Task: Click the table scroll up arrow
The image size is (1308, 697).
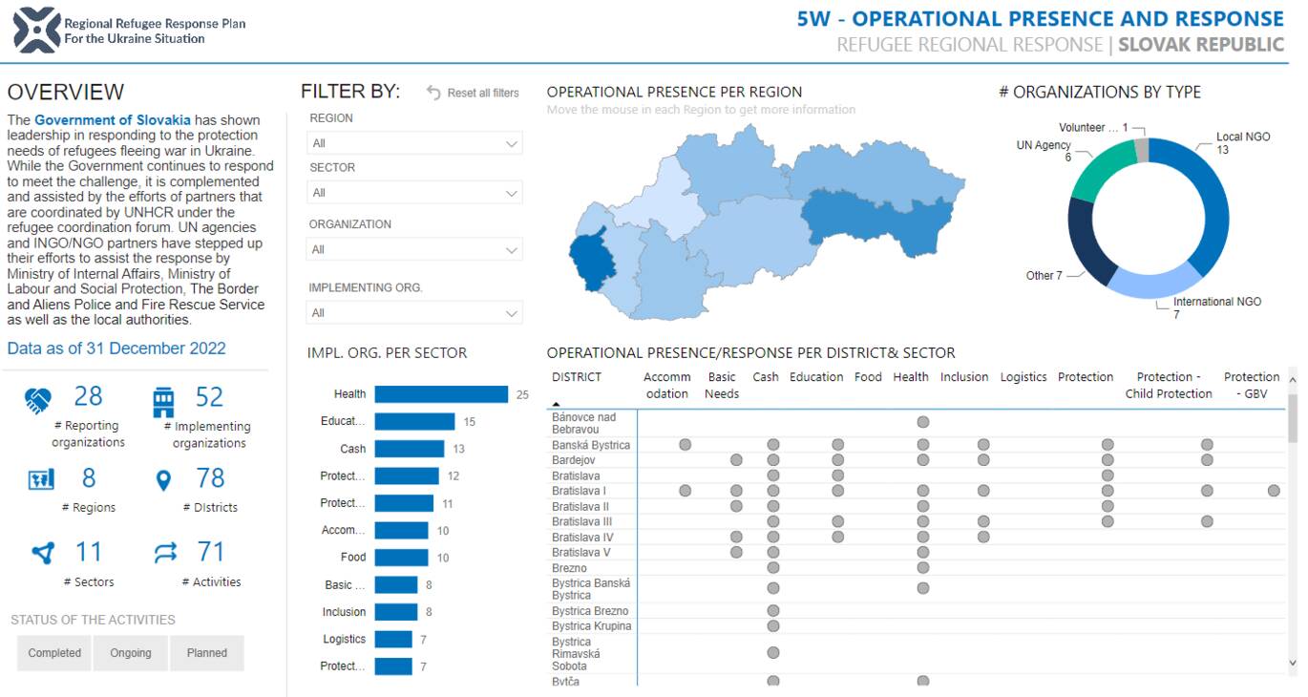Action: tap(1293, 379)
